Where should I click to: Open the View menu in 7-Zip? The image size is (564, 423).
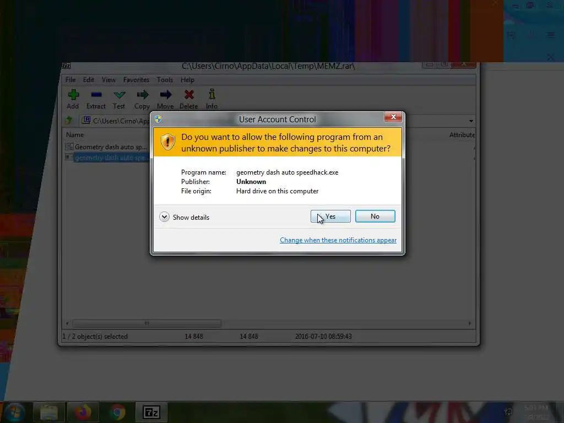pos(109,80)
